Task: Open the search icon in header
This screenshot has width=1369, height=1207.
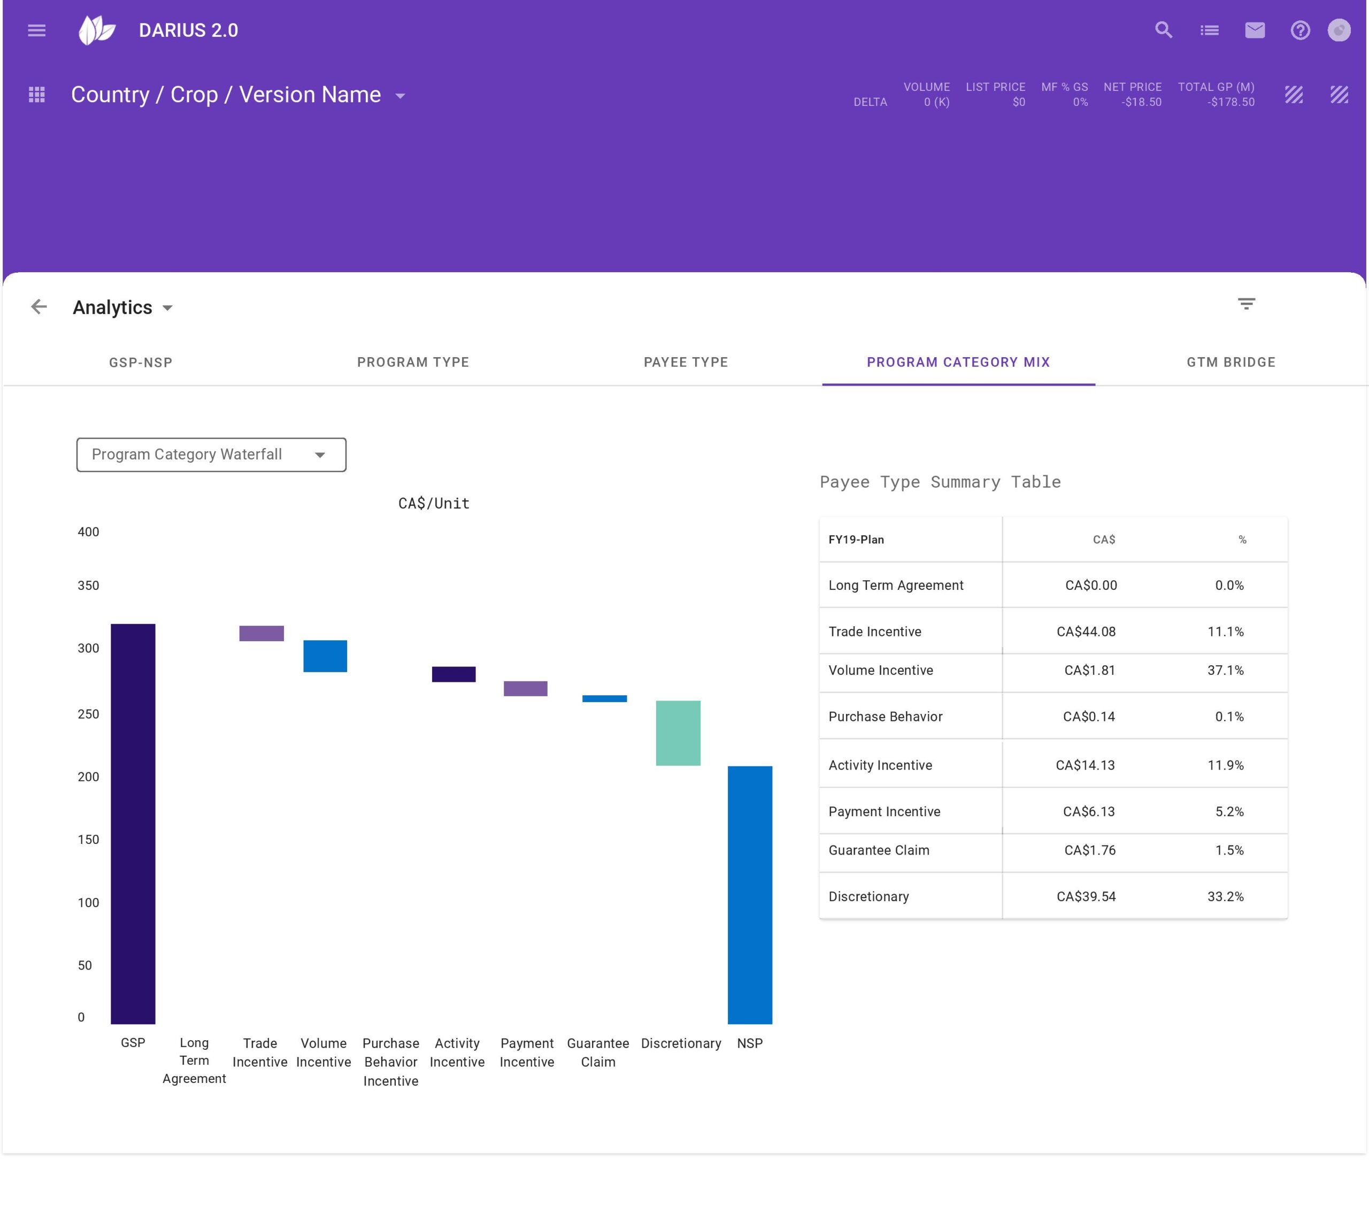Action: 1163,30
